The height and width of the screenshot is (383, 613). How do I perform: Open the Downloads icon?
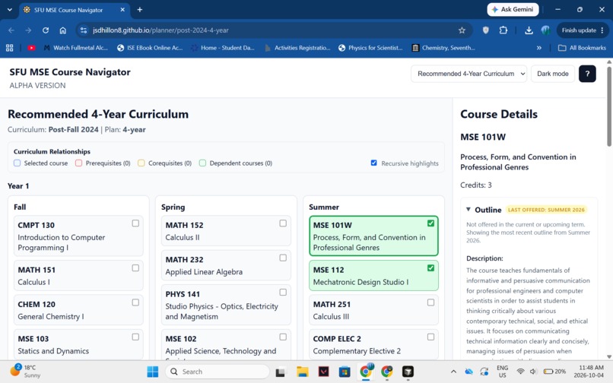pos(529,30)
